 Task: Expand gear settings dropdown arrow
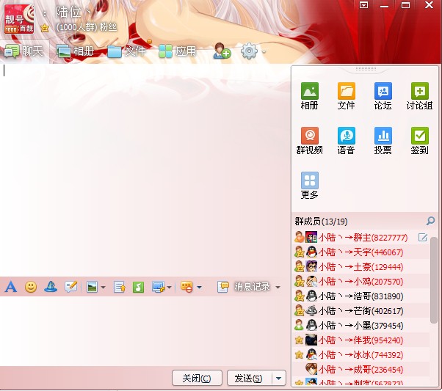(264, 51)
